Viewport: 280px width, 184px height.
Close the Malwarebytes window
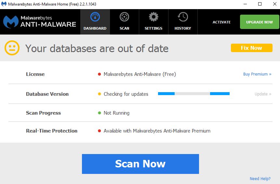pyautogui.click(x=275, y=4)
